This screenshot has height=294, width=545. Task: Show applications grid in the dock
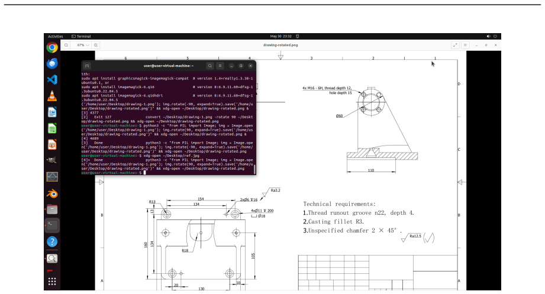click(x=52, y=282)
